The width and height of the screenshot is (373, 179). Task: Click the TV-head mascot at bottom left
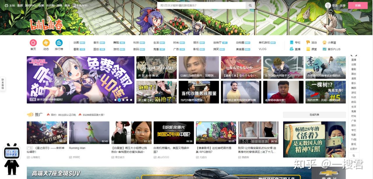point(12,159)
